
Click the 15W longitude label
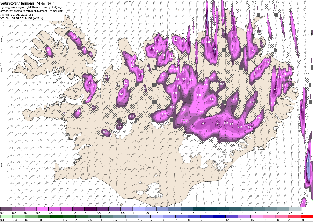pyautogui.click(x=252, y=1)
